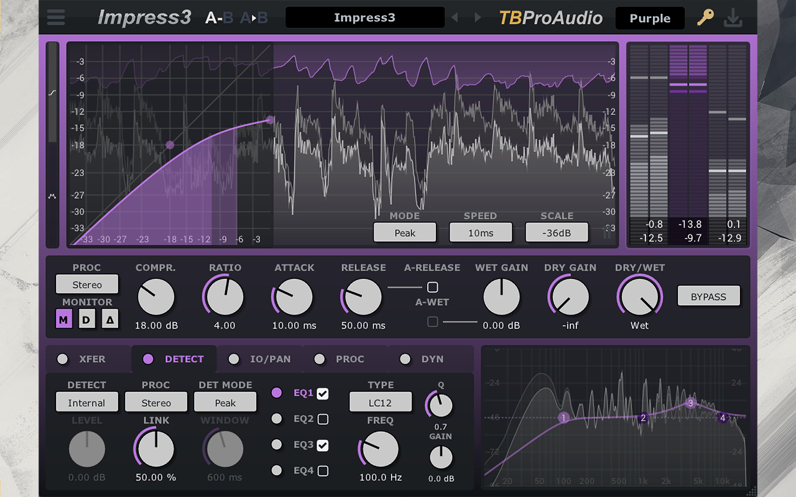Click the TBProAudio logo
This screenshot has height=497, width=796.
click(x=551, y=18)
